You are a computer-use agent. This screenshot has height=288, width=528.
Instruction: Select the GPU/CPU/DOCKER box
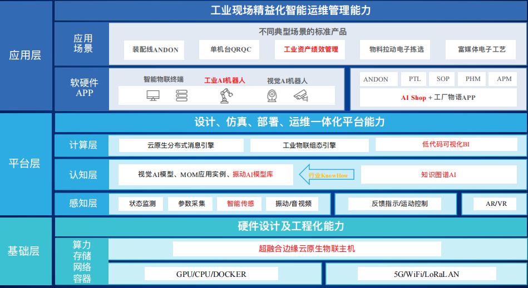click(211, 274)
